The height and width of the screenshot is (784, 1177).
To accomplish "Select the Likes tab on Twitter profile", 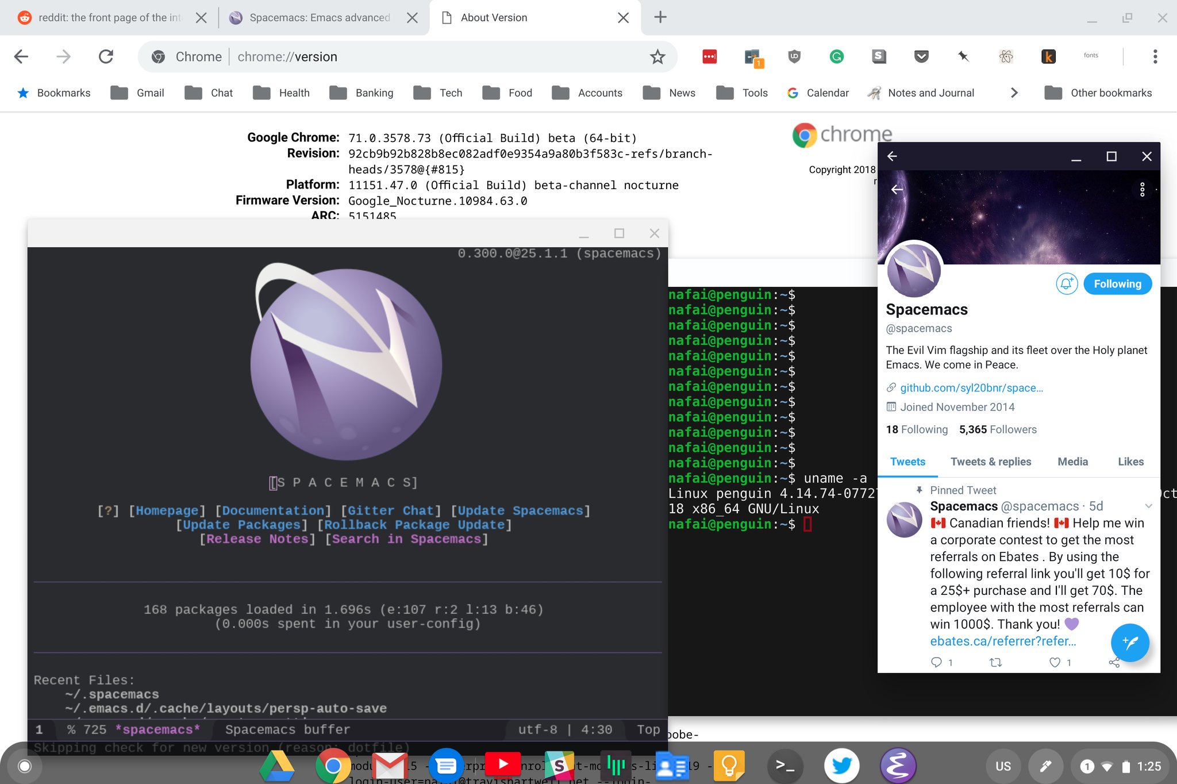I will pyautogui.click(x=1130, y=462).
